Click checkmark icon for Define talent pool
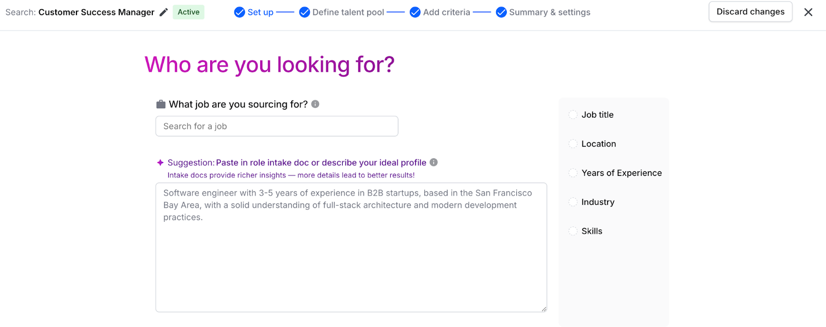Screen dimensions: 826x327 (x=305, y=12)
